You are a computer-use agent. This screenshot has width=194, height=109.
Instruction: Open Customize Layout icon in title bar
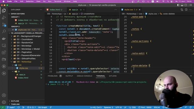click(191, 5)
